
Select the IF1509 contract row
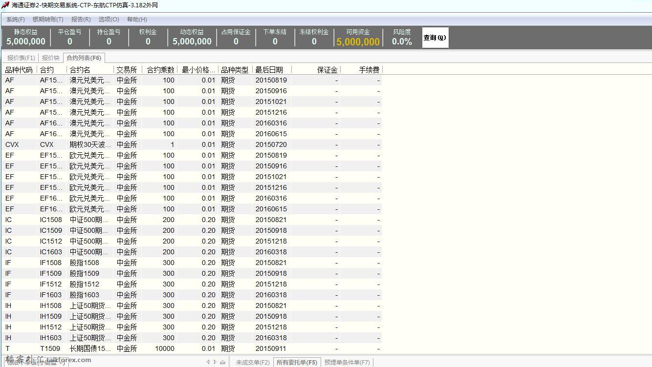[192, 273]
